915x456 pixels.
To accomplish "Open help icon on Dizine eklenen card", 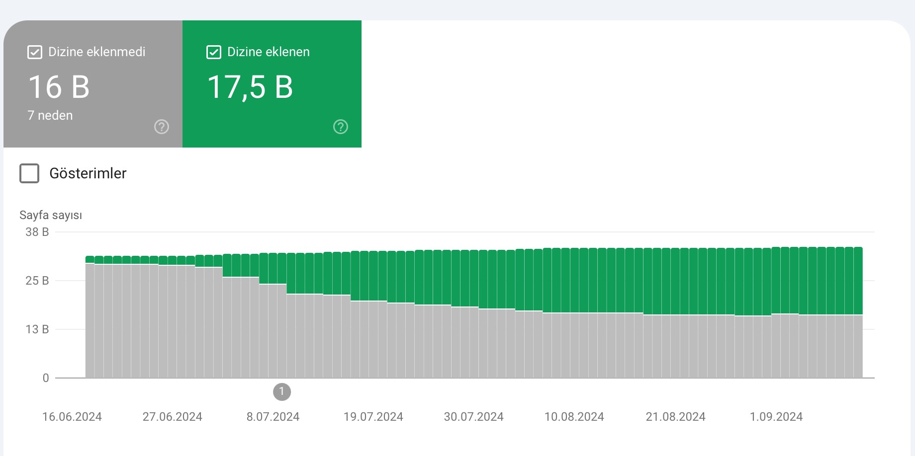I will click(x=341, y=127).
